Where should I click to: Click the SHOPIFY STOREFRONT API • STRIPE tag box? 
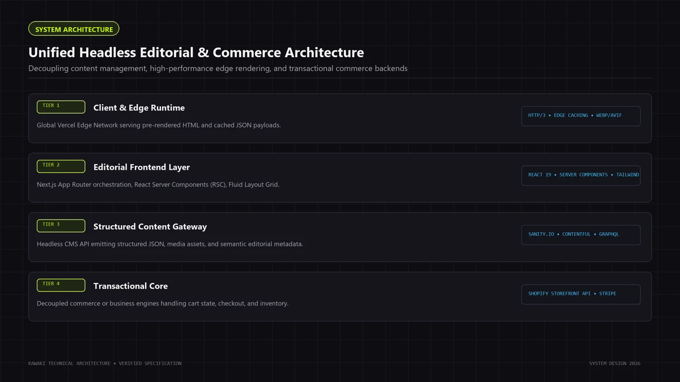point(581,294)
